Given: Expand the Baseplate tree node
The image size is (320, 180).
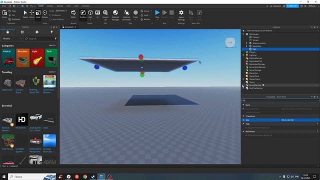Looking at the screenshot, I should point(246,46).
